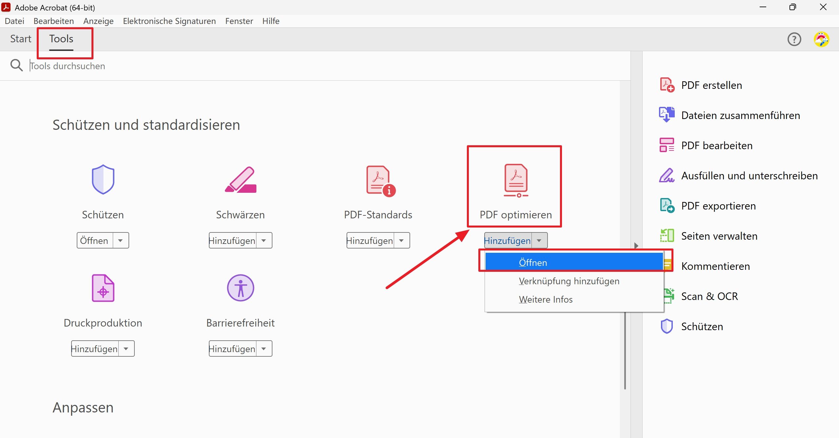Screen dimensions: 839x438
Task: Click the Barrierefreiheit label
Action: click(x=240, y=323)
